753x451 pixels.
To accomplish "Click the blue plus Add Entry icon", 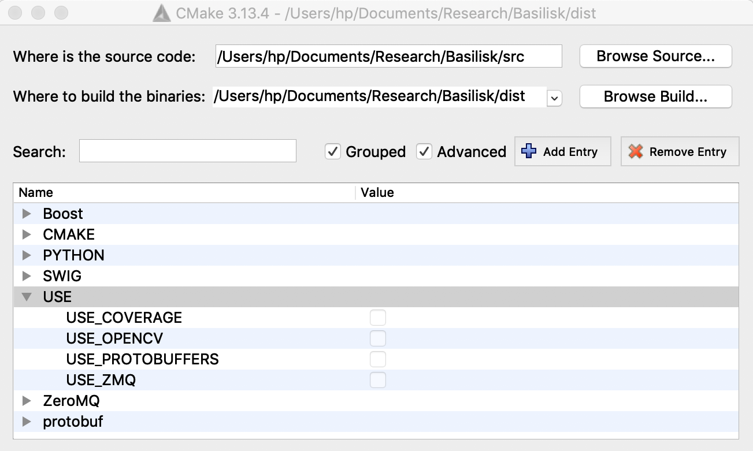I will coord(528,151).
